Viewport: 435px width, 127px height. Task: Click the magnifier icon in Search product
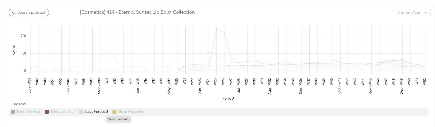[14, 13]
